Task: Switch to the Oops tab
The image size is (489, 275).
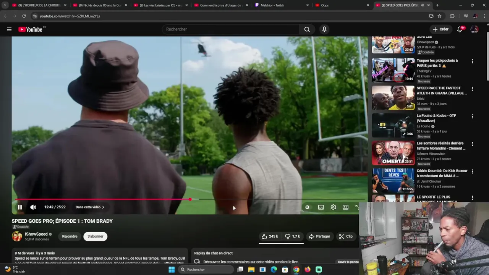Action: (x=342, y=5)
